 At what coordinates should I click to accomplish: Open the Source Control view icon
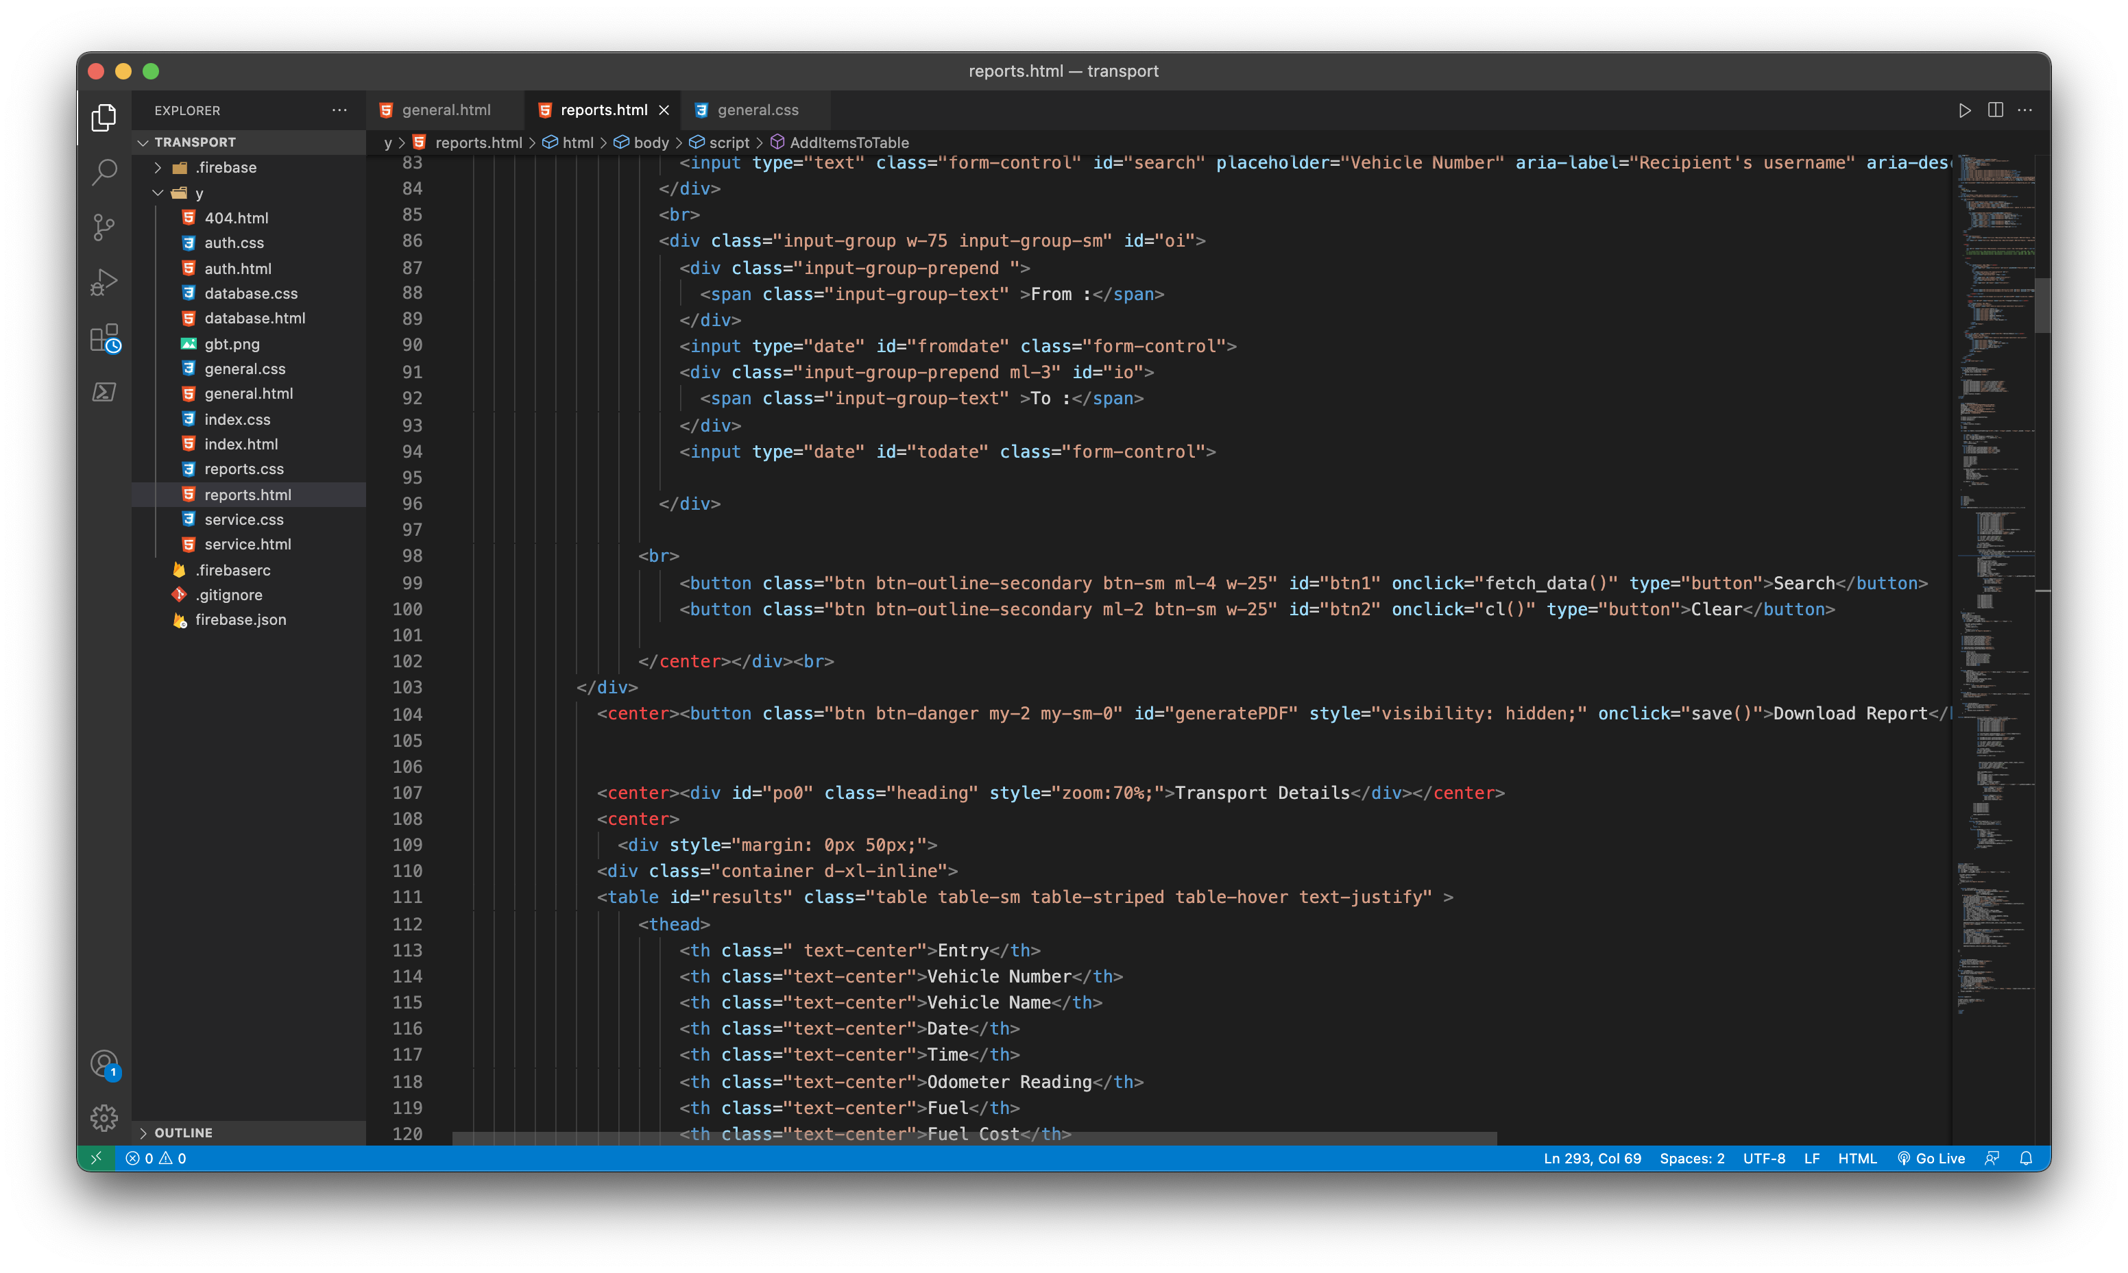click(x=104, y=227)
